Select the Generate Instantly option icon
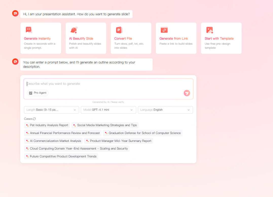The height and width of the screenshot is (197, 273). (29, 29)
